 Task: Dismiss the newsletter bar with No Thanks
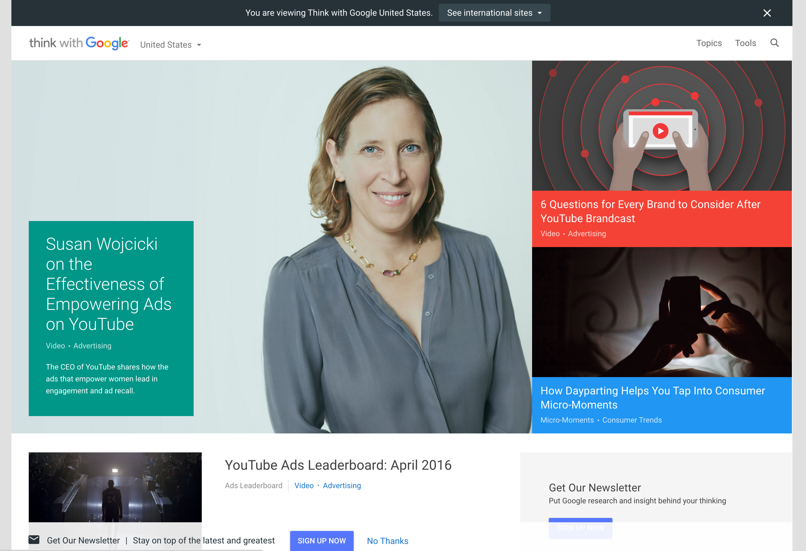(x=387, y=541)
